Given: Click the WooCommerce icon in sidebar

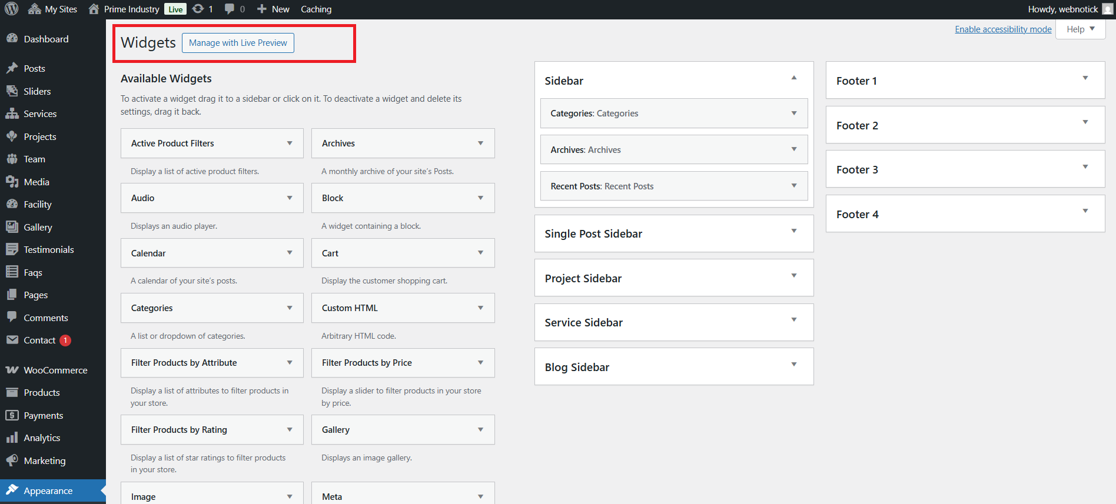Looking at the screenshot, I should pos(12,370).
